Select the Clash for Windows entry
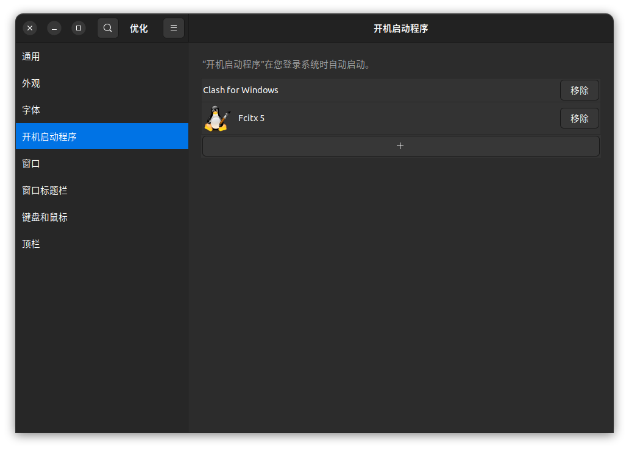 point(241,90)
